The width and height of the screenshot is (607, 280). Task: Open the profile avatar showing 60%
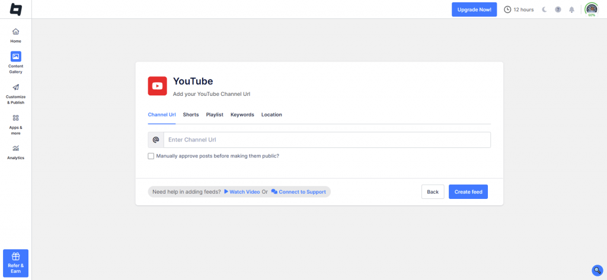(592, 9)
